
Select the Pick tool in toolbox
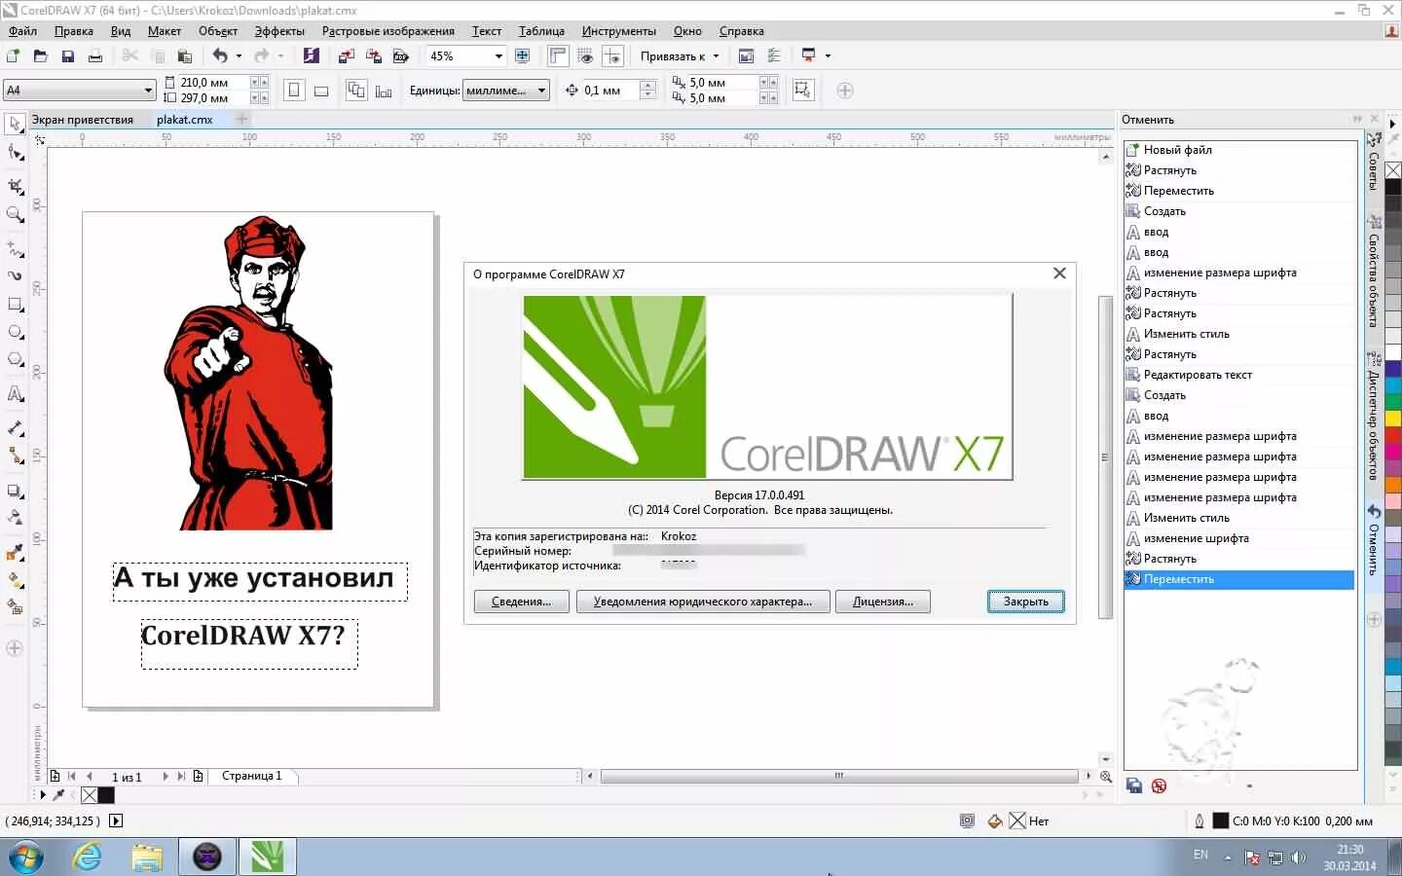tap(15, 124)
